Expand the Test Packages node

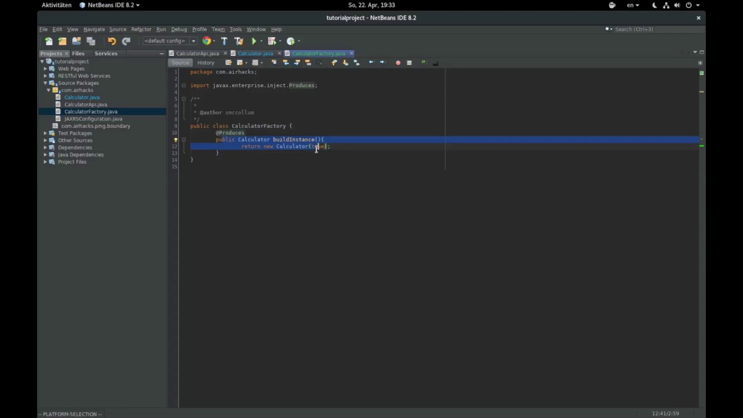pyautogui.click(x=45, y=134)
